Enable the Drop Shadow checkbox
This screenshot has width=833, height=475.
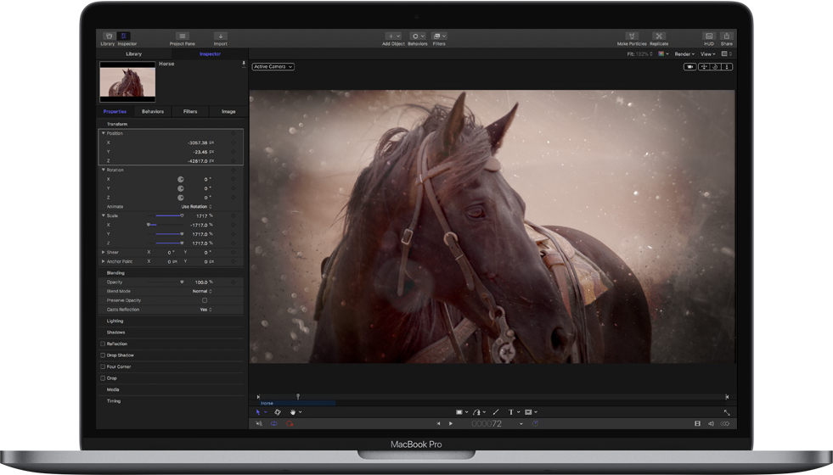[x=104, y=355]
